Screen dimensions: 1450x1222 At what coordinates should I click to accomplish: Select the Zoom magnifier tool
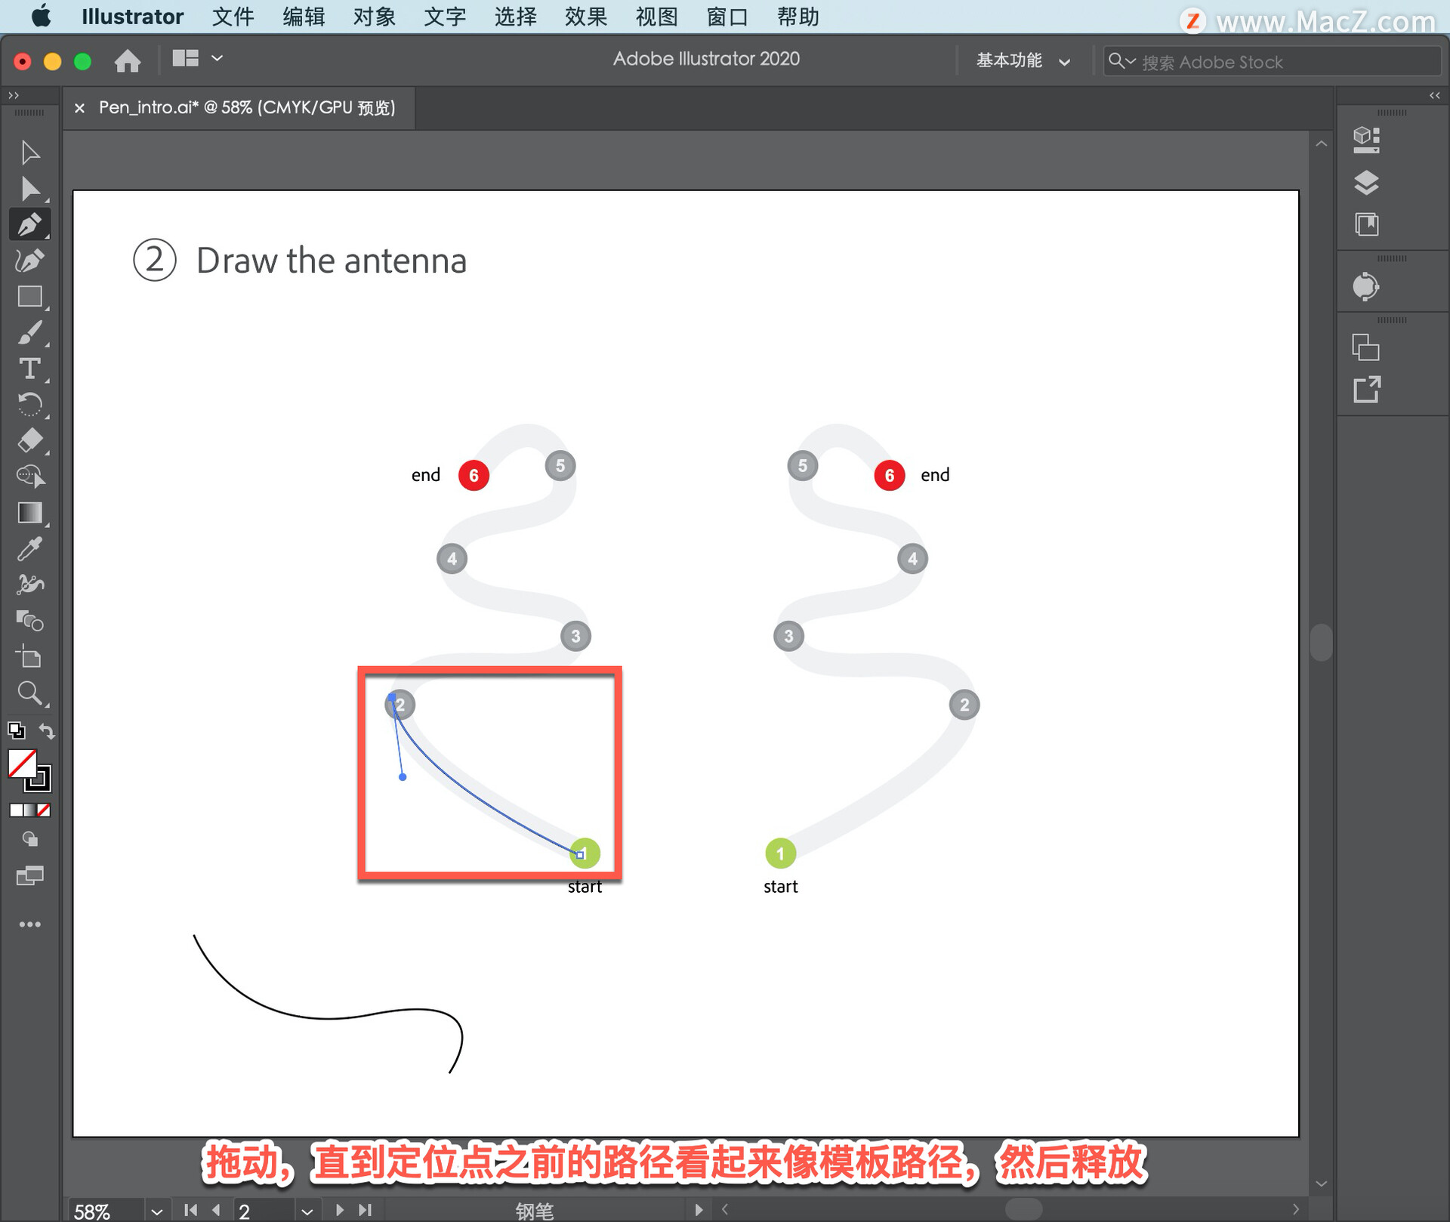[x=30, y=693]
